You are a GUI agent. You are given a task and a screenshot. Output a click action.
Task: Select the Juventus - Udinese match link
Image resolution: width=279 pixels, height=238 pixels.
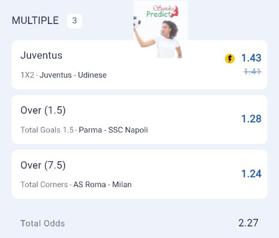[73, 76]
